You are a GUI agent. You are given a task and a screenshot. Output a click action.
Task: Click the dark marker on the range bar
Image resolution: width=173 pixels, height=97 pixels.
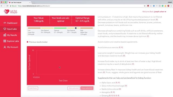coord(76,28)
